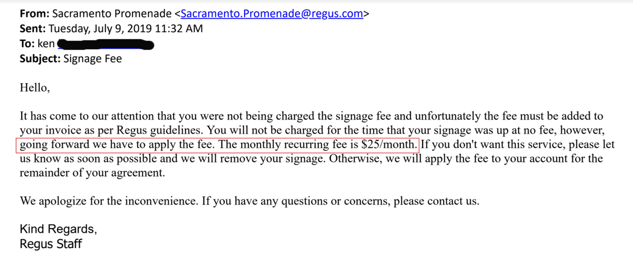This screenshot has height=265, width=633.
Task: Click the Subject label
Action: (x=40, y=59)
